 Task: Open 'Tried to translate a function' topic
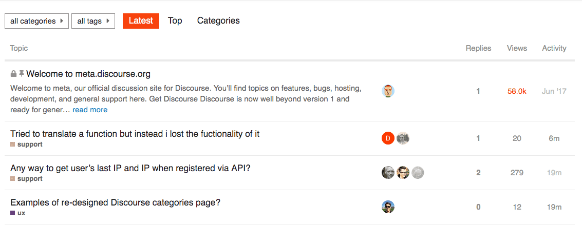tap(135, 134)
